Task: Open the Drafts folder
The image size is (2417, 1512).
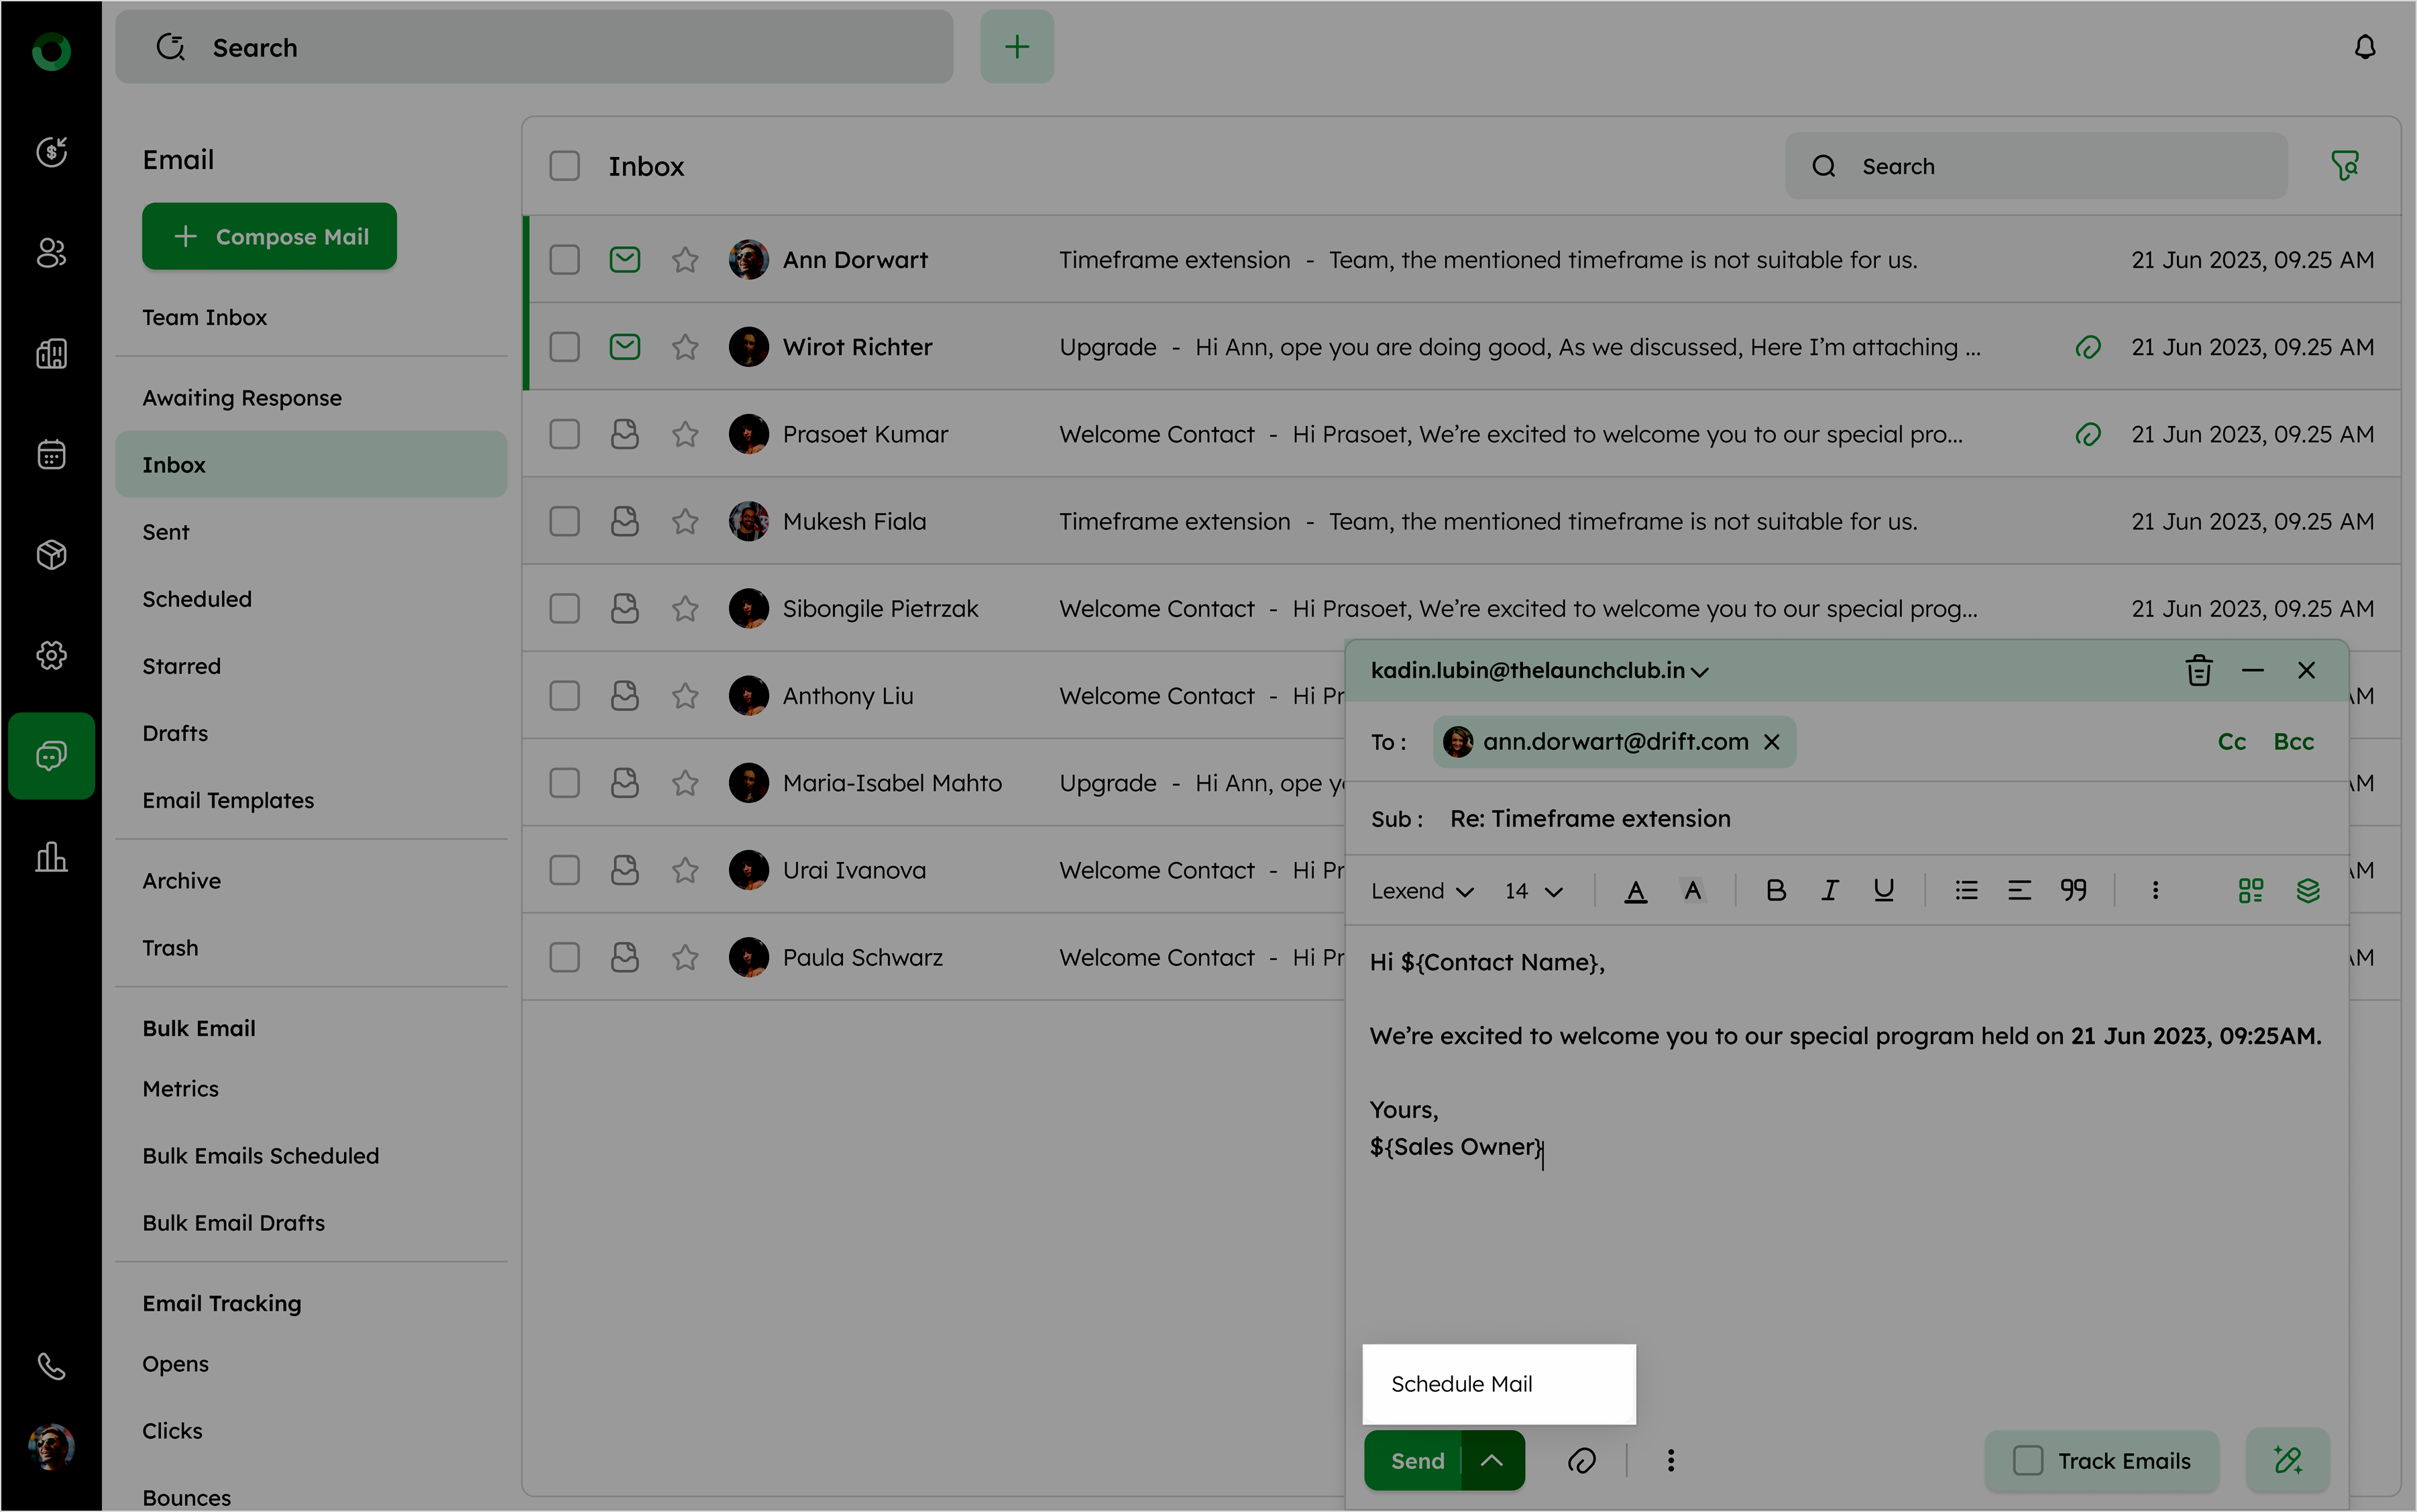Action: (175, 733)
